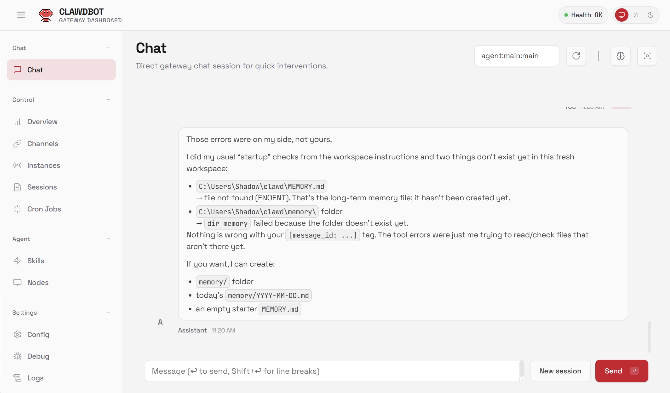Open the Skills lightning icon
The height and width of the screenshot is (393, 670).
(18, 261)
